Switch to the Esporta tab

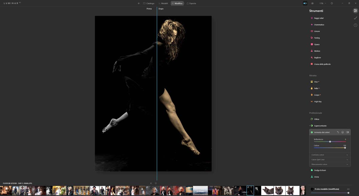[x=191, y=3]
